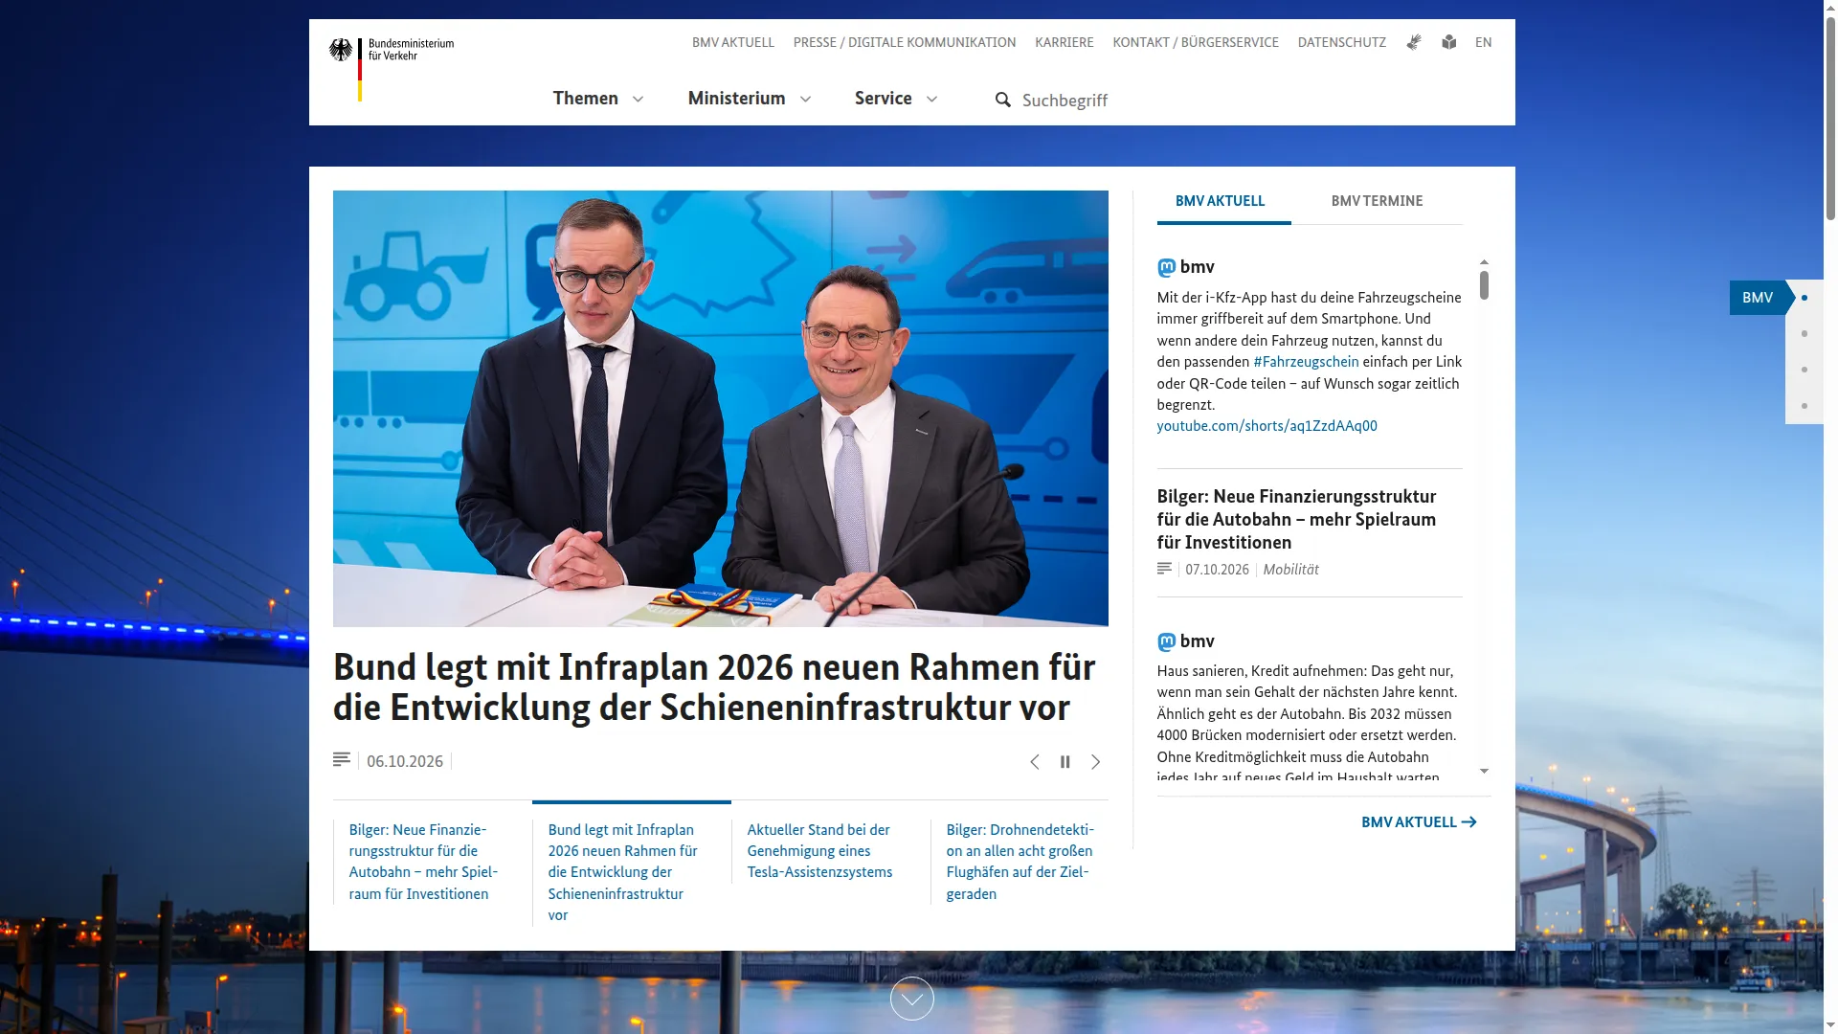The height and width of the screenshot is (1034, 1838).
Task: Follow the BMV AKTUELL arrow link
Action: [x=1419, y=822]
